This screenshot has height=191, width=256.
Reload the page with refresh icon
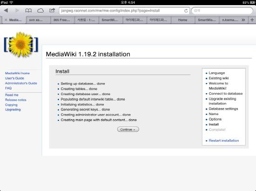(186, 11)
